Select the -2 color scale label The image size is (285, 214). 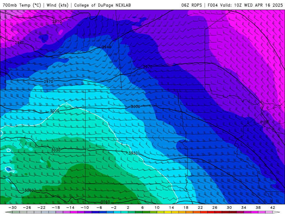[114, 208]
